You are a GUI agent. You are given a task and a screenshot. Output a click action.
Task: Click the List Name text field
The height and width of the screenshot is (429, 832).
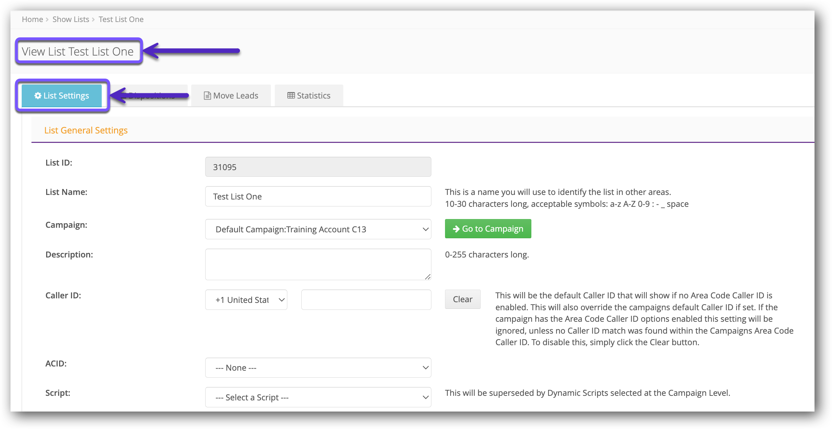pyautogui.click(x=318, y=196)
